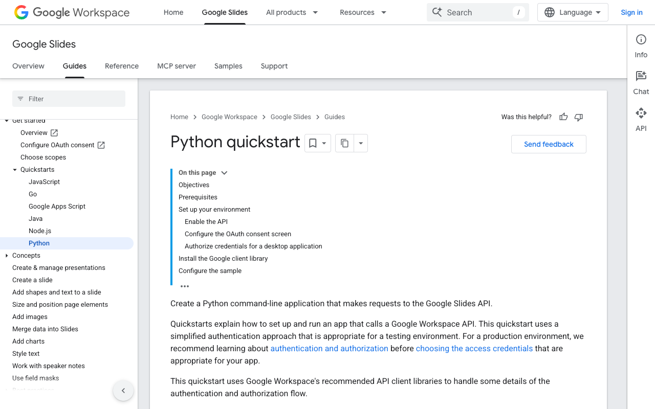Jump to Prerequisites section
Image resolution: width=655 pixels, height=409 pixels.
click(x=198, y=197)
